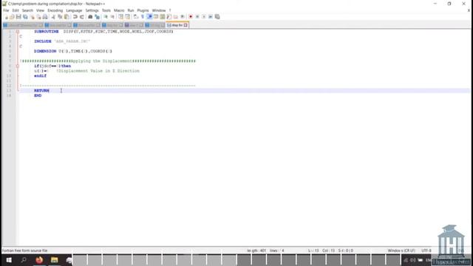473x266 pixels.
Task: Select the active disp.for tab
Action: 177,25
